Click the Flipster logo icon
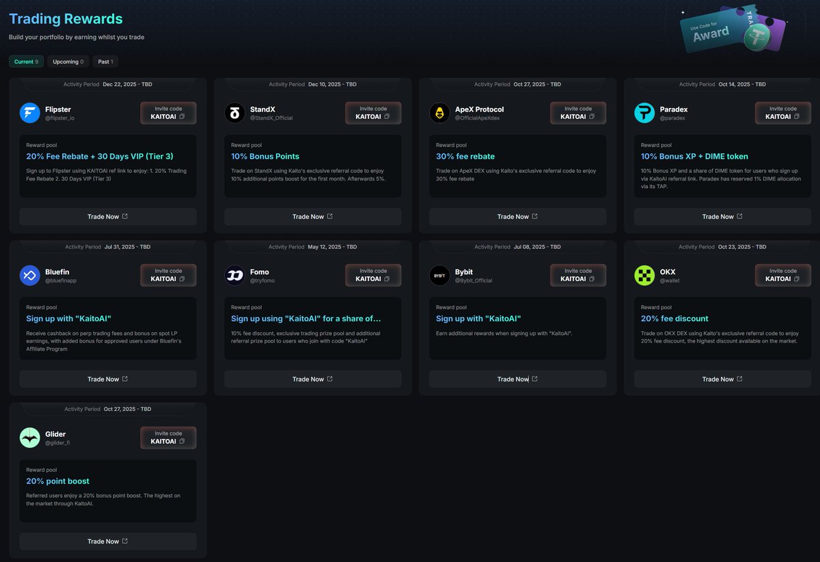This screenshot has width=820, height=562. pyautogui.click(x=30, y=113)
